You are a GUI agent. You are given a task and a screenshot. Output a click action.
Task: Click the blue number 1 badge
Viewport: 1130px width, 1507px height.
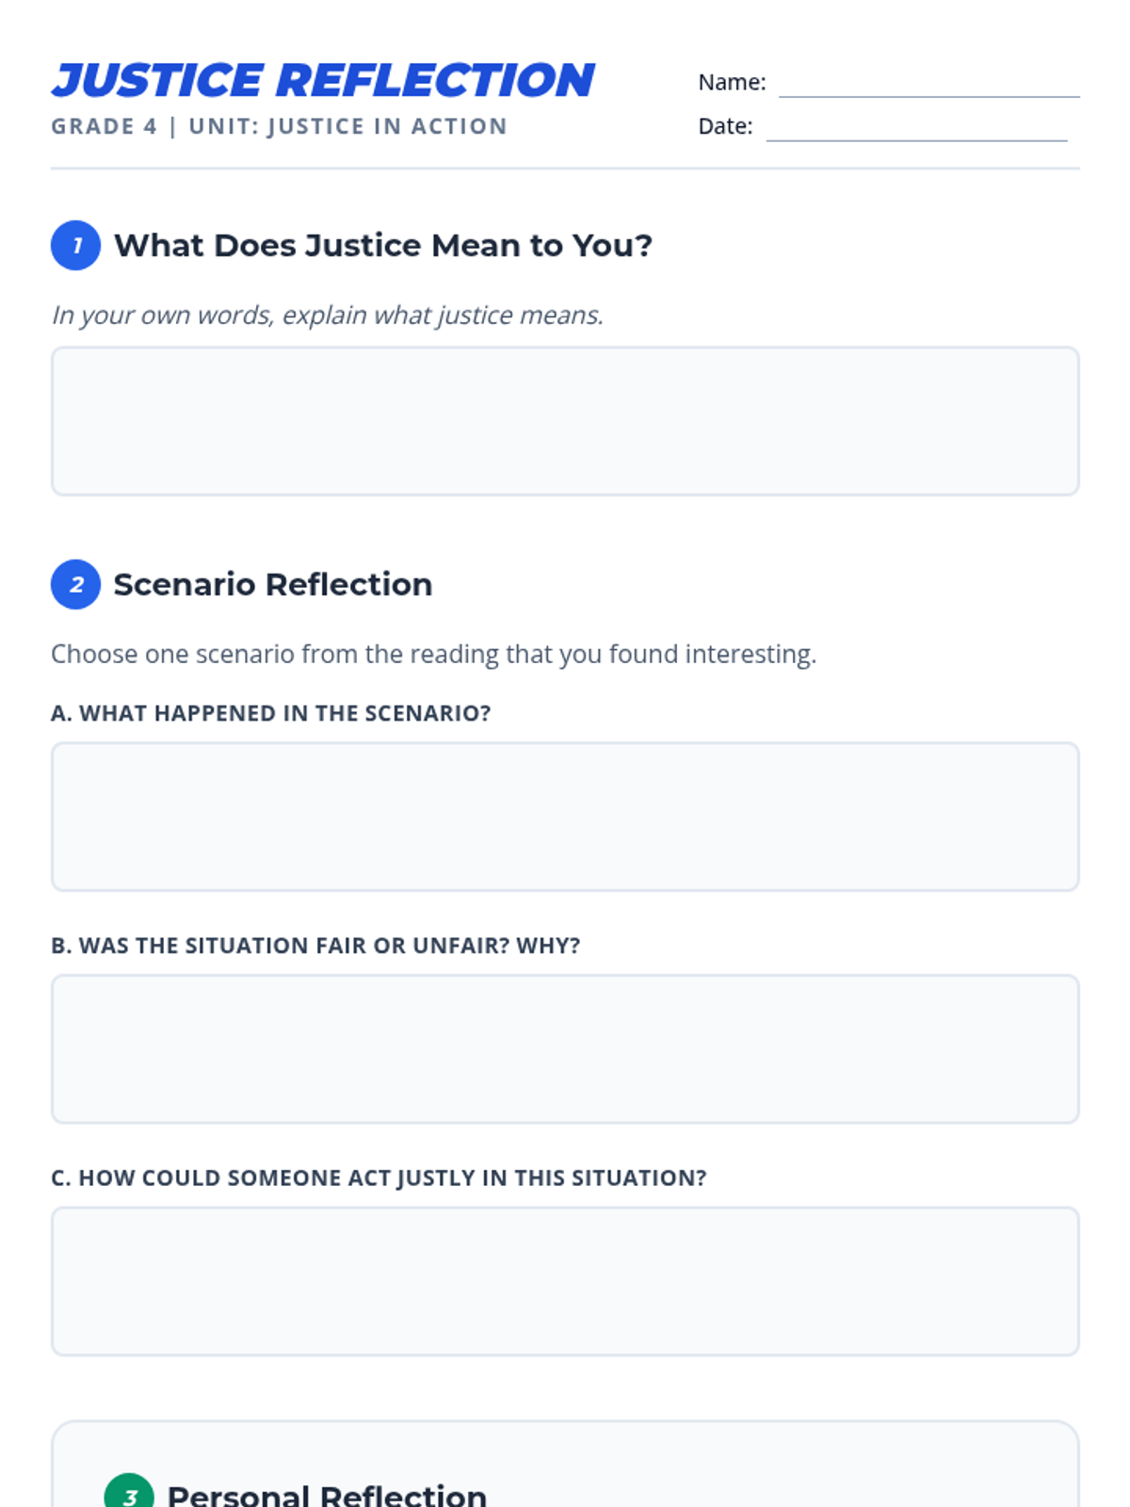tap(75, 245)
